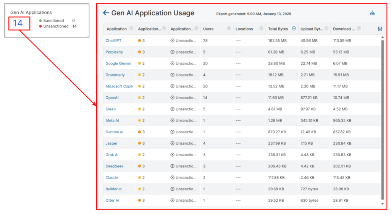Open the Grammarly application link
The width and height of the screenshot is (391, 214).
pos(115,75)
